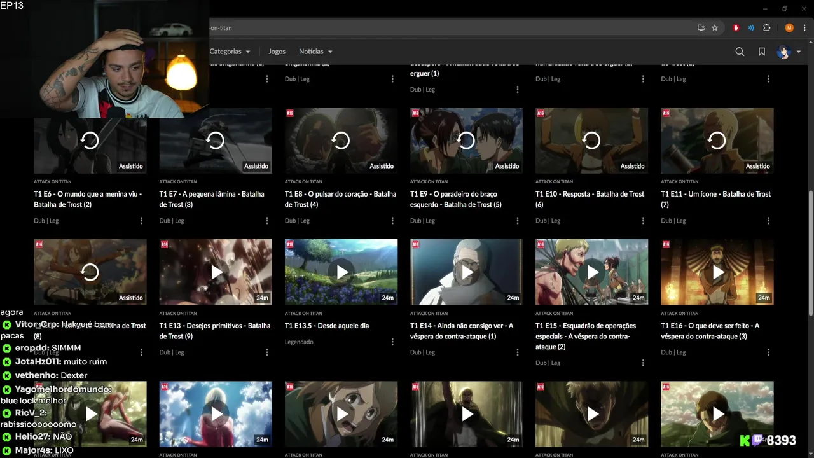Click Attack on Titan label above T1 E14
Screen dimensions: 814x458
point(429,314)
